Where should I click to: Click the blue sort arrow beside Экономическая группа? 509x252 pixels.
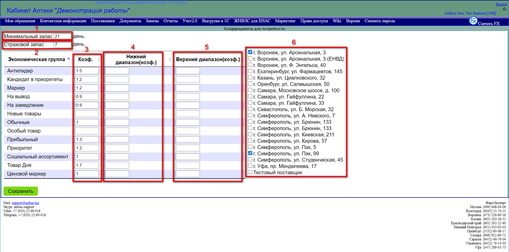68,59
